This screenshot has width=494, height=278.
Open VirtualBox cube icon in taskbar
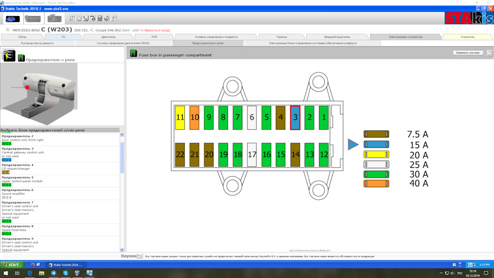point(77,273)
